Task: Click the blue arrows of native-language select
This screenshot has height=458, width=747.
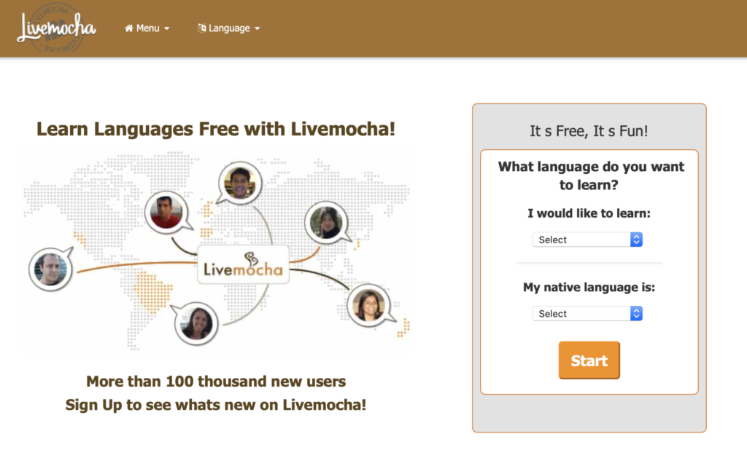Action: point(636,313)
